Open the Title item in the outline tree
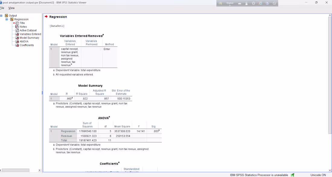This screenshot has height=177, width=332. click(x=17, y=23)
